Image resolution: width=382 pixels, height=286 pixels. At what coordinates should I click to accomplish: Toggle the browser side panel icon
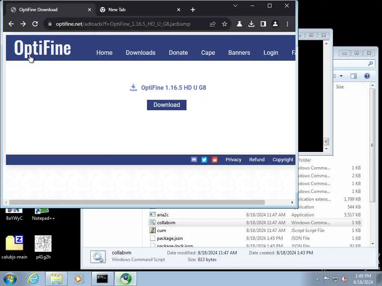[263, 24]
